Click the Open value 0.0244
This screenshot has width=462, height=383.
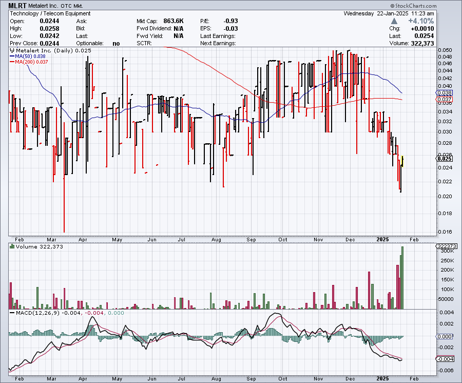click(49, 21)
